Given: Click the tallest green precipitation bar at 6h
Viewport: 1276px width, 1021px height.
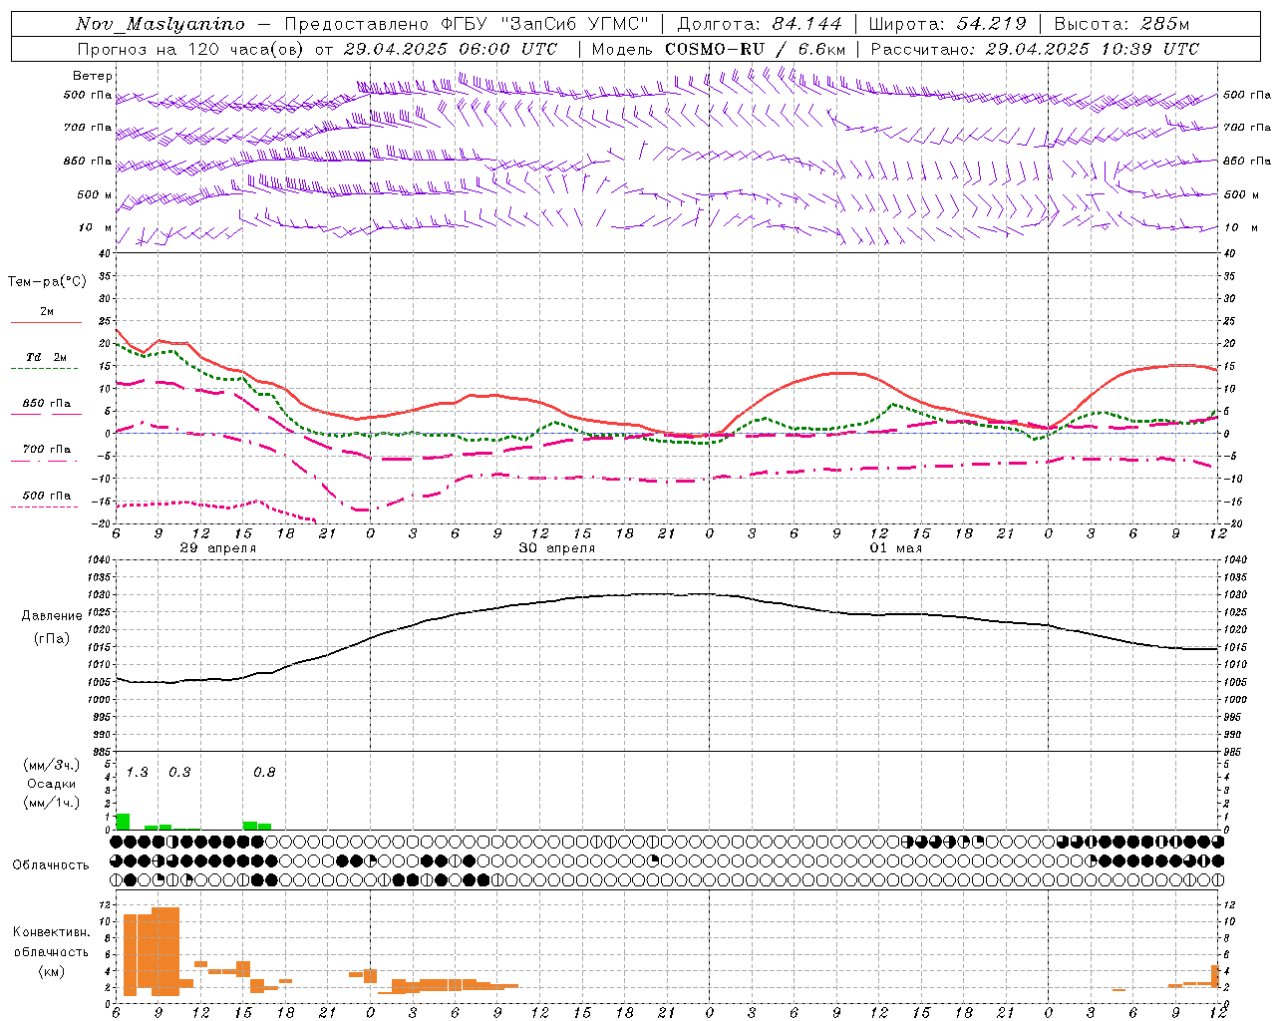Looking at the screenshot, I should pyautogui.click(x=123, y=822).
